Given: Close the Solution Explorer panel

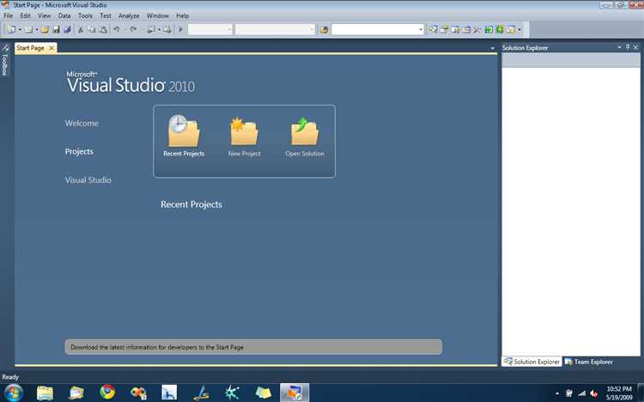Looking at the screenshot, I should (635, 48).
